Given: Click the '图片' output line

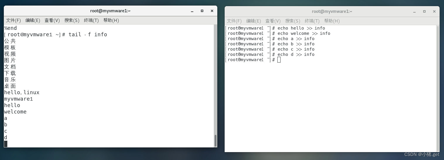Looking at the screenshot, I should (x=10, y=60).
